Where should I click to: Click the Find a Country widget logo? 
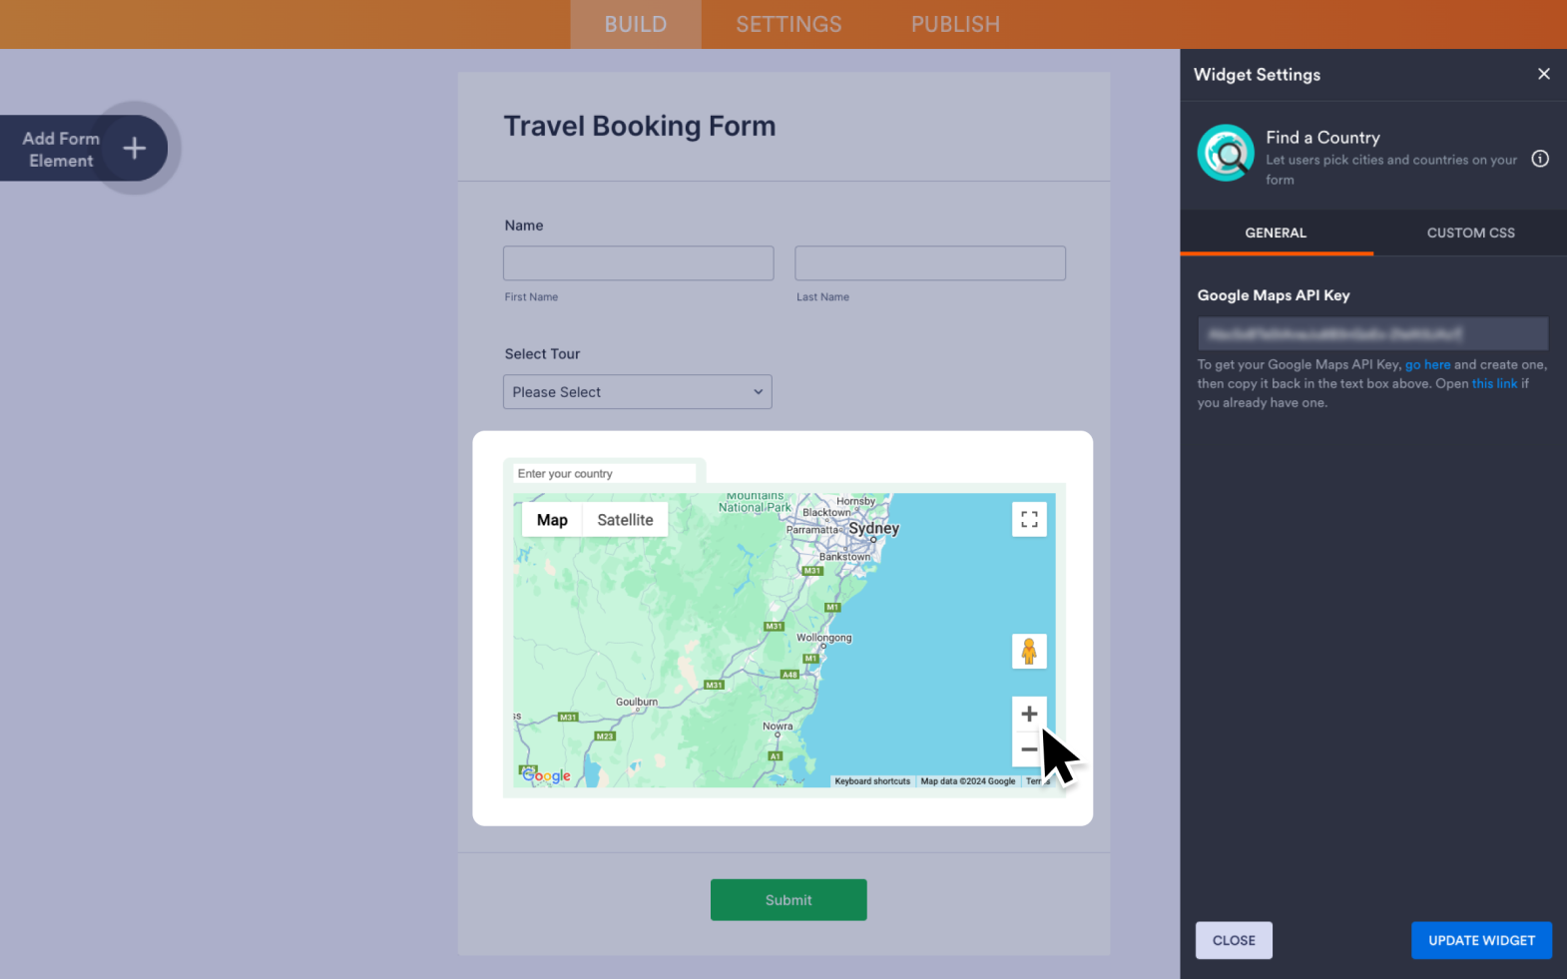point(1226,154)
